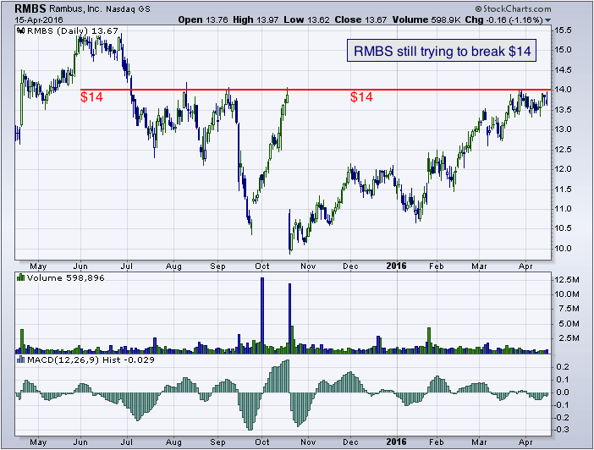Click the volume bars legend icon

(21, 277)
